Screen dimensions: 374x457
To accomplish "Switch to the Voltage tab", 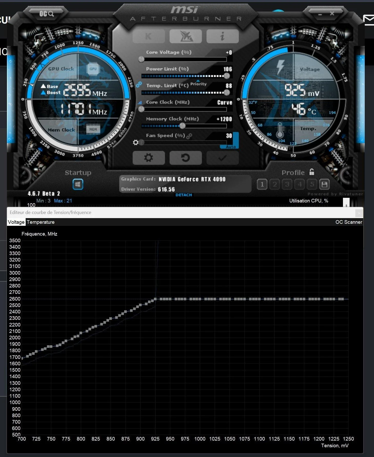I will point(16,222).
